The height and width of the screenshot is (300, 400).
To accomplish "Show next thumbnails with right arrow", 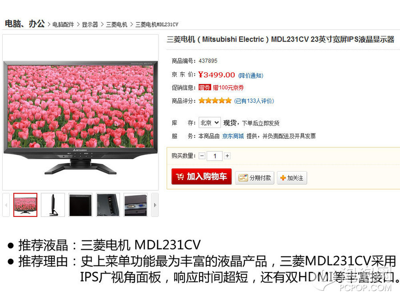I will [155, 205].
